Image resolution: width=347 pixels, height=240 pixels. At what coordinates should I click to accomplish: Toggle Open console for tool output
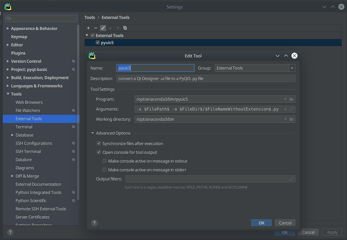[x=99, y=152]
